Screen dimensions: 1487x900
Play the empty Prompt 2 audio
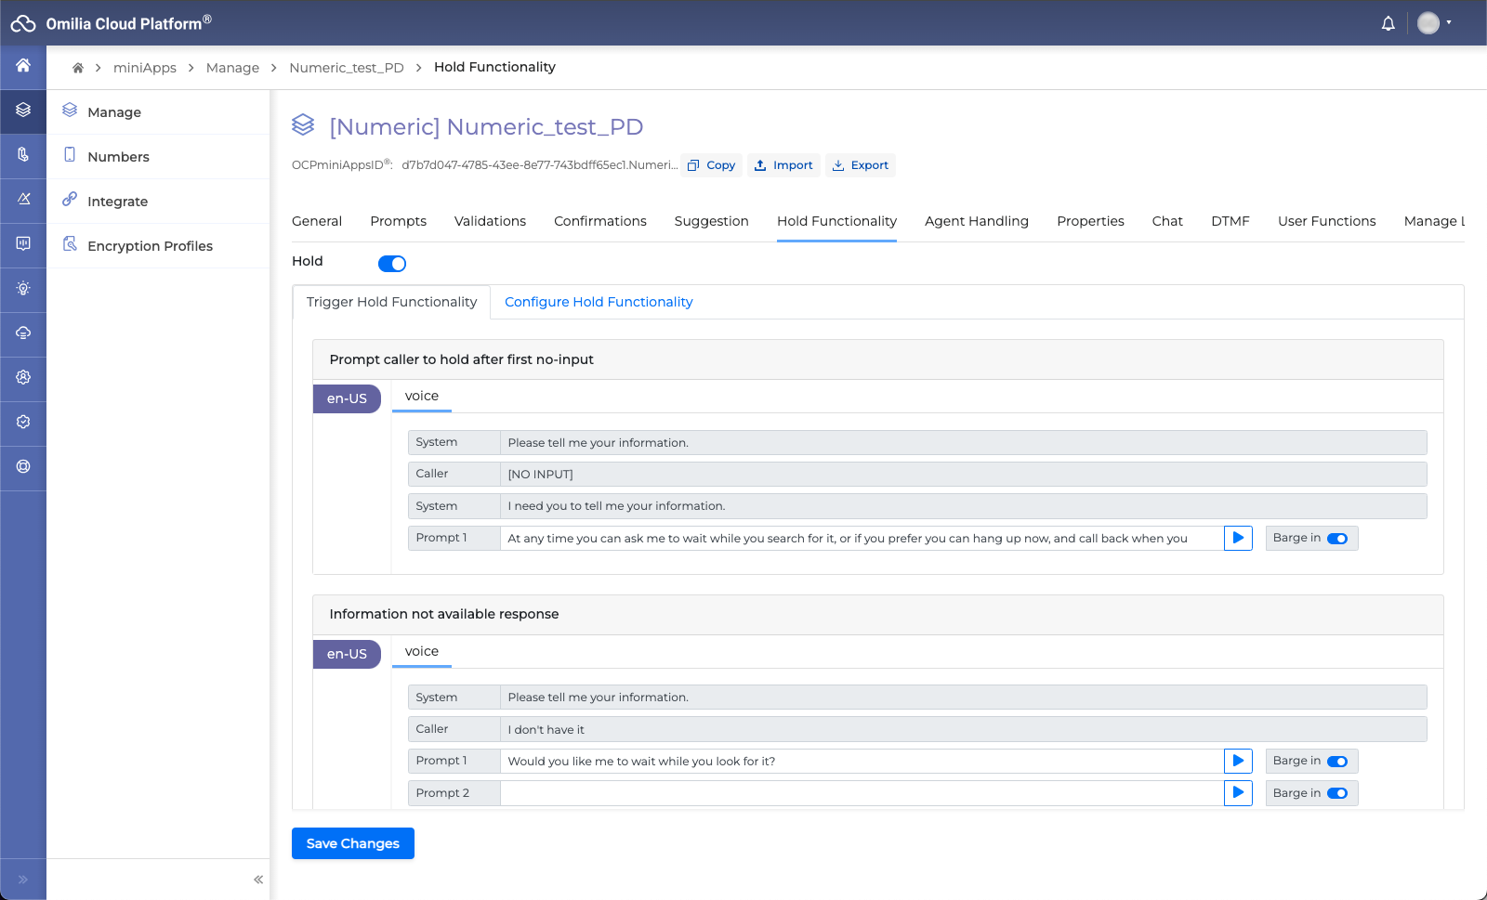(1238, 793)
